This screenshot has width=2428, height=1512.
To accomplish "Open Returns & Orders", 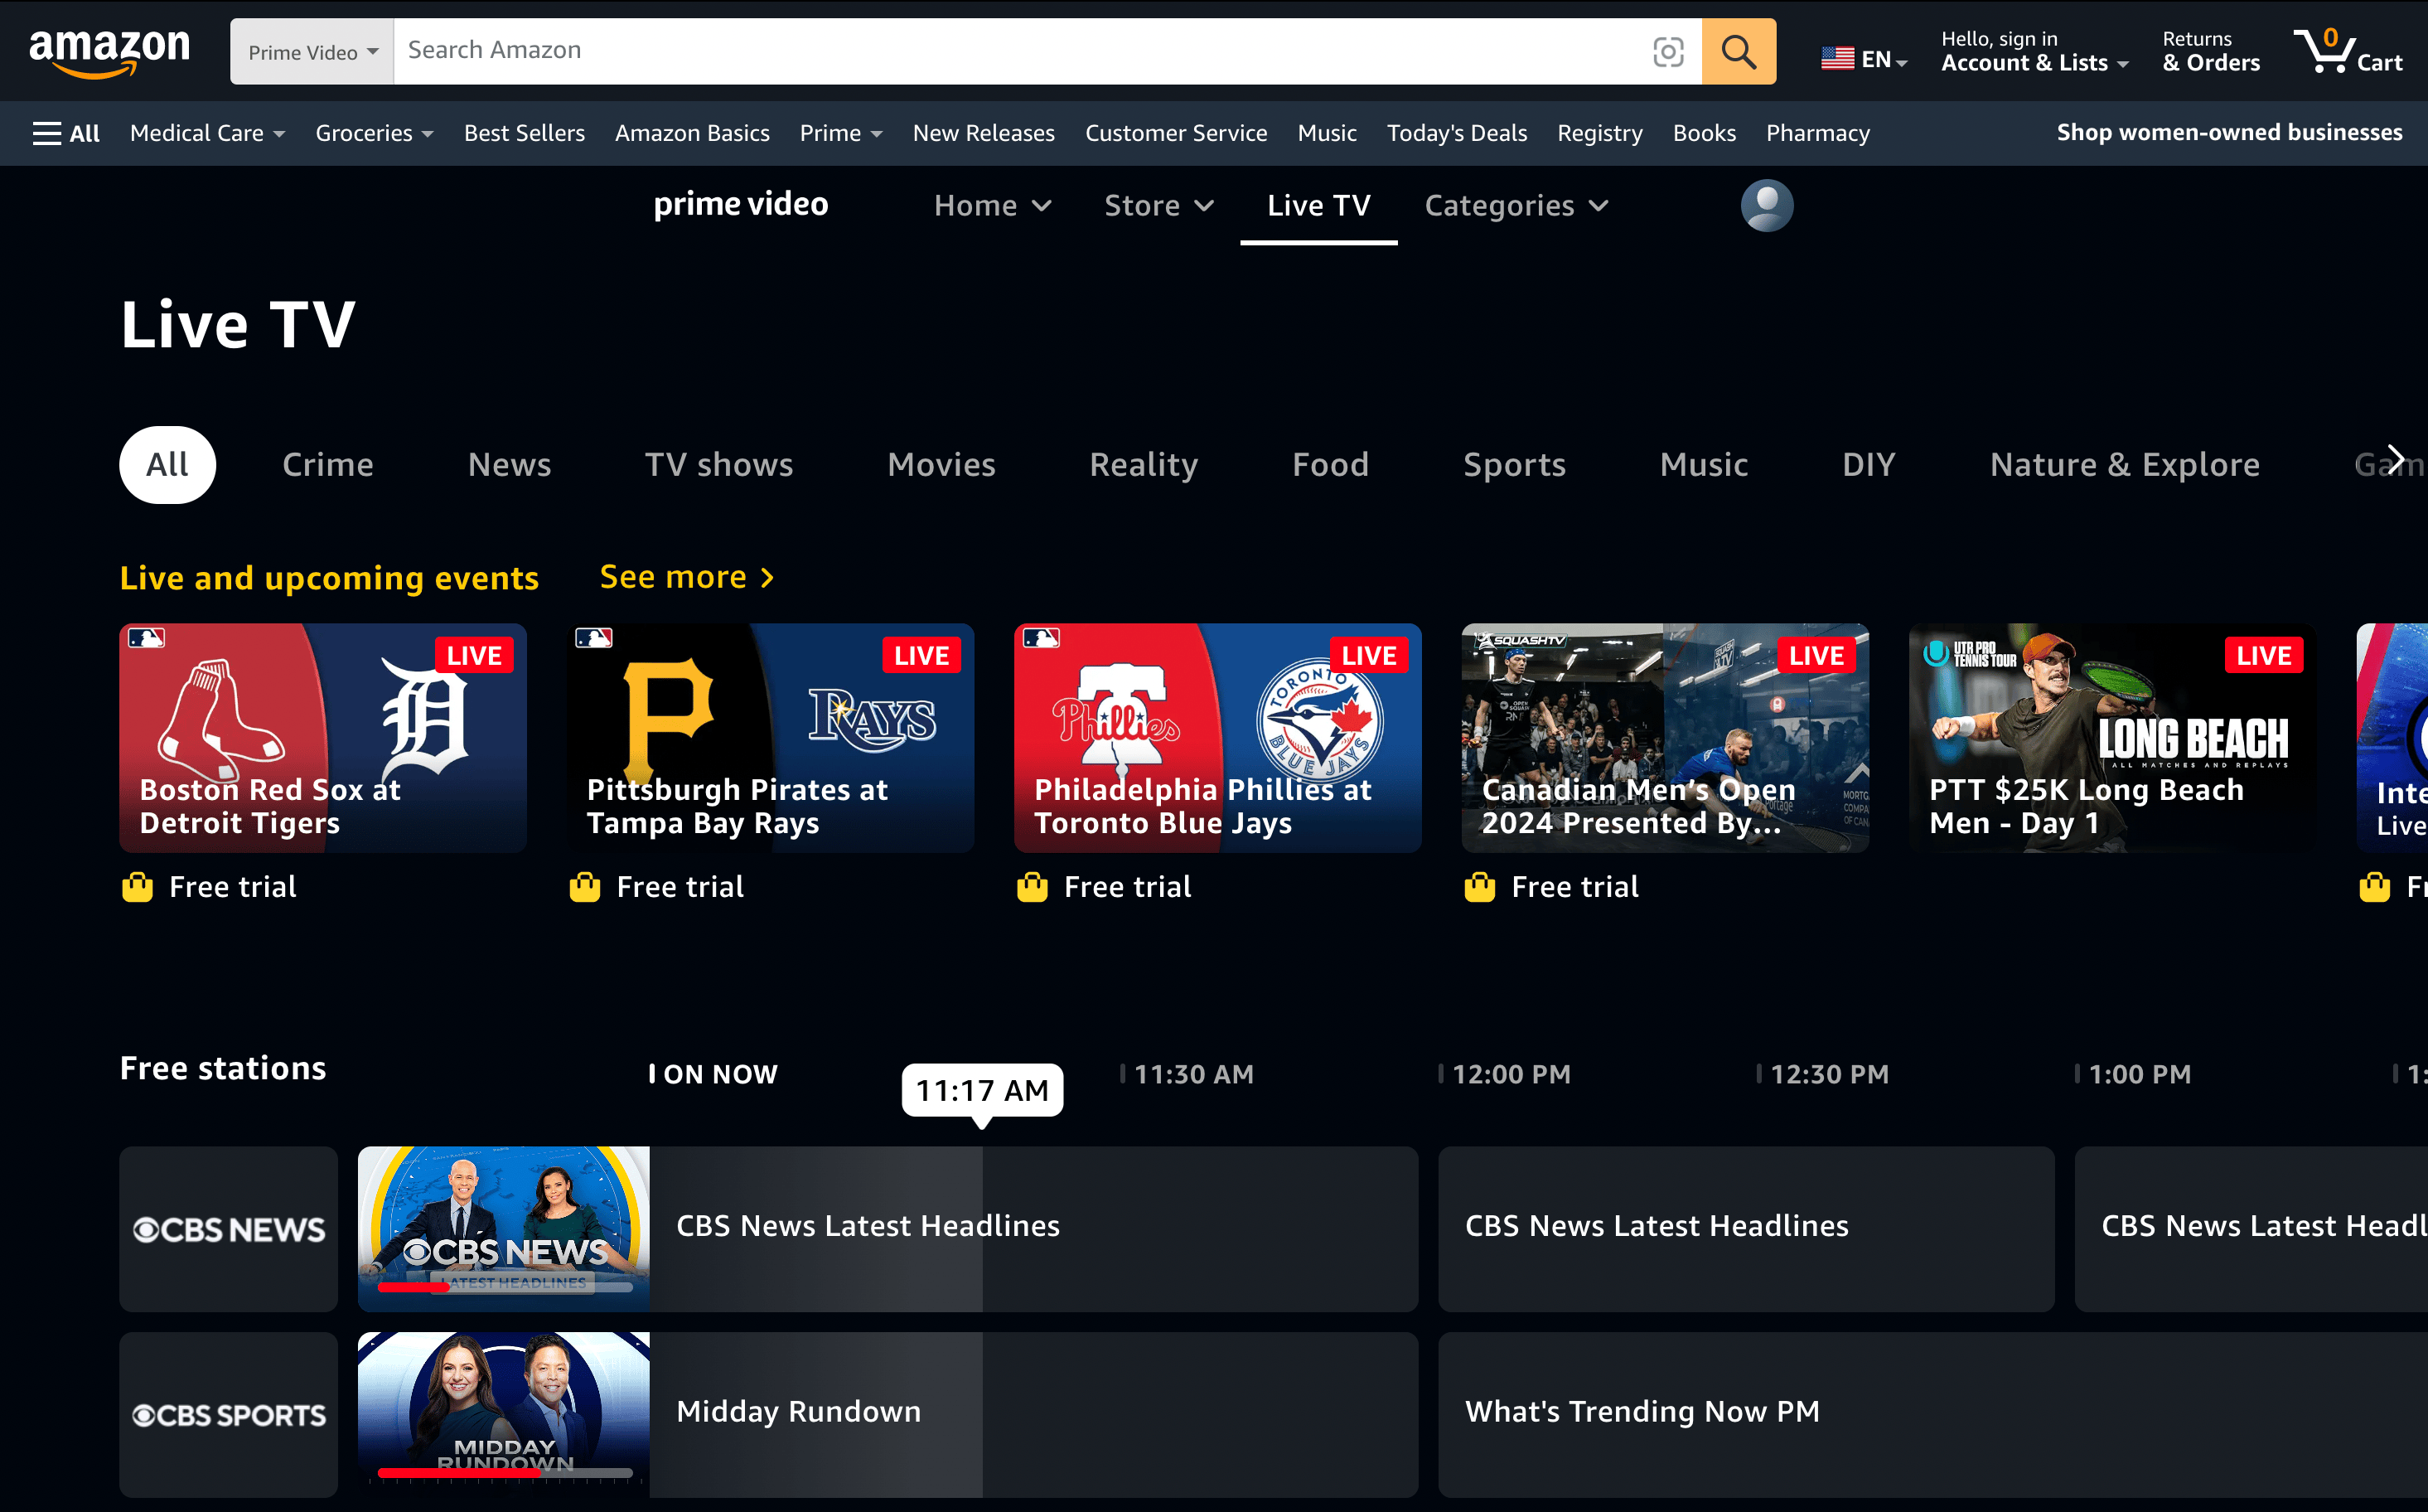I will [2210, 51].
